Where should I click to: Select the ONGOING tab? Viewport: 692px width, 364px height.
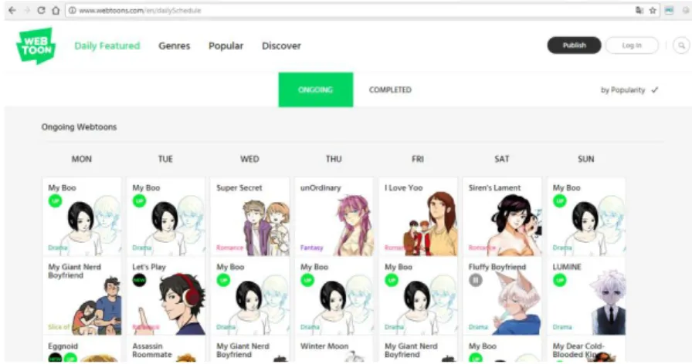click(316, 90)
